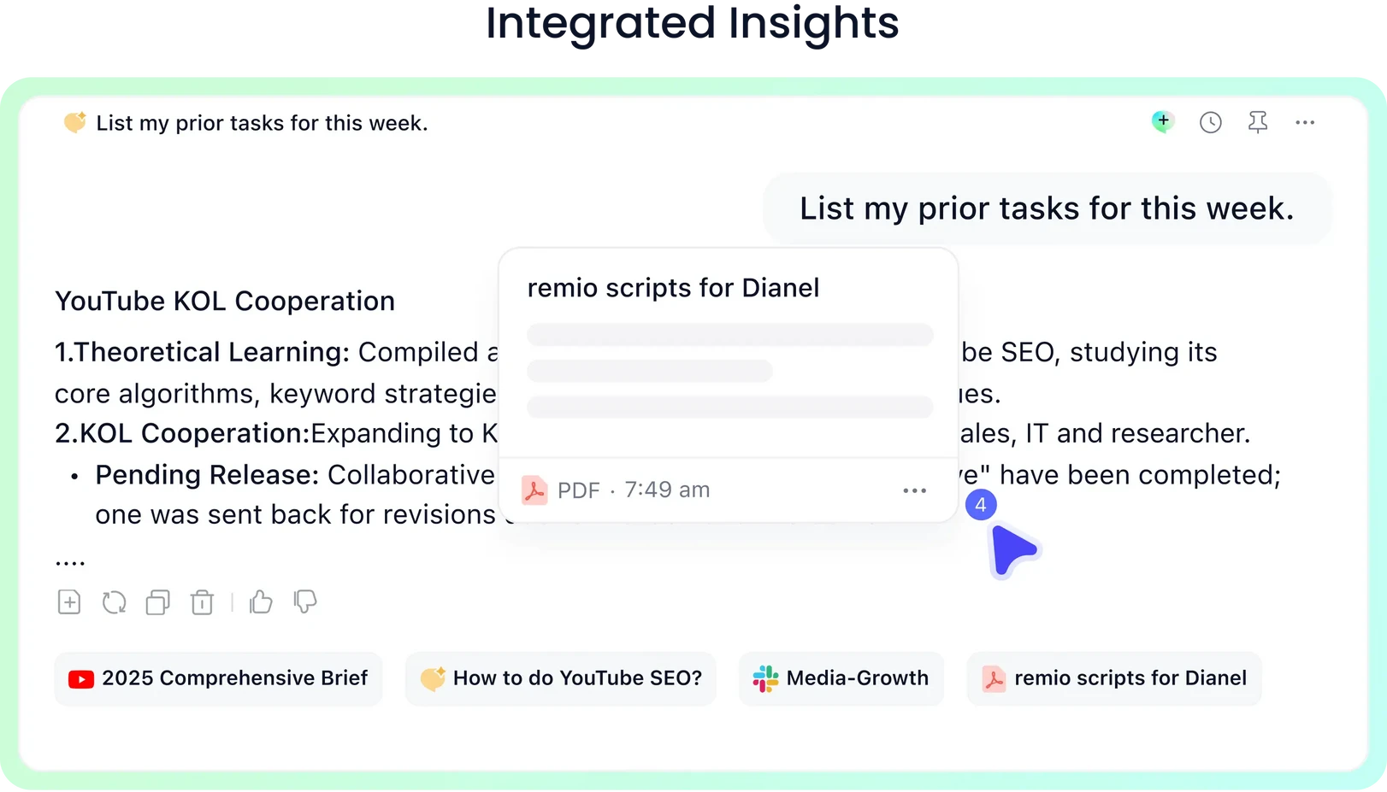Click the PDF file icon in the preview card
The height and width of the screenshot is (792, 1387).
pyautogui.click(x=534, y=490)
